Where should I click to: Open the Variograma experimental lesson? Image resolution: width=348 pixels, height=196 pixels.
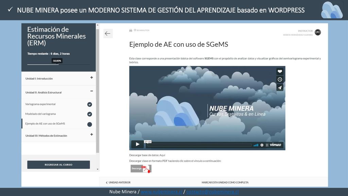click(x=40, y=104)
